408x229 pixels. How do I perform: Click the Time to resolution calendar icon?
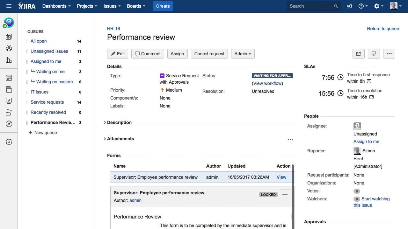[372, 97]
